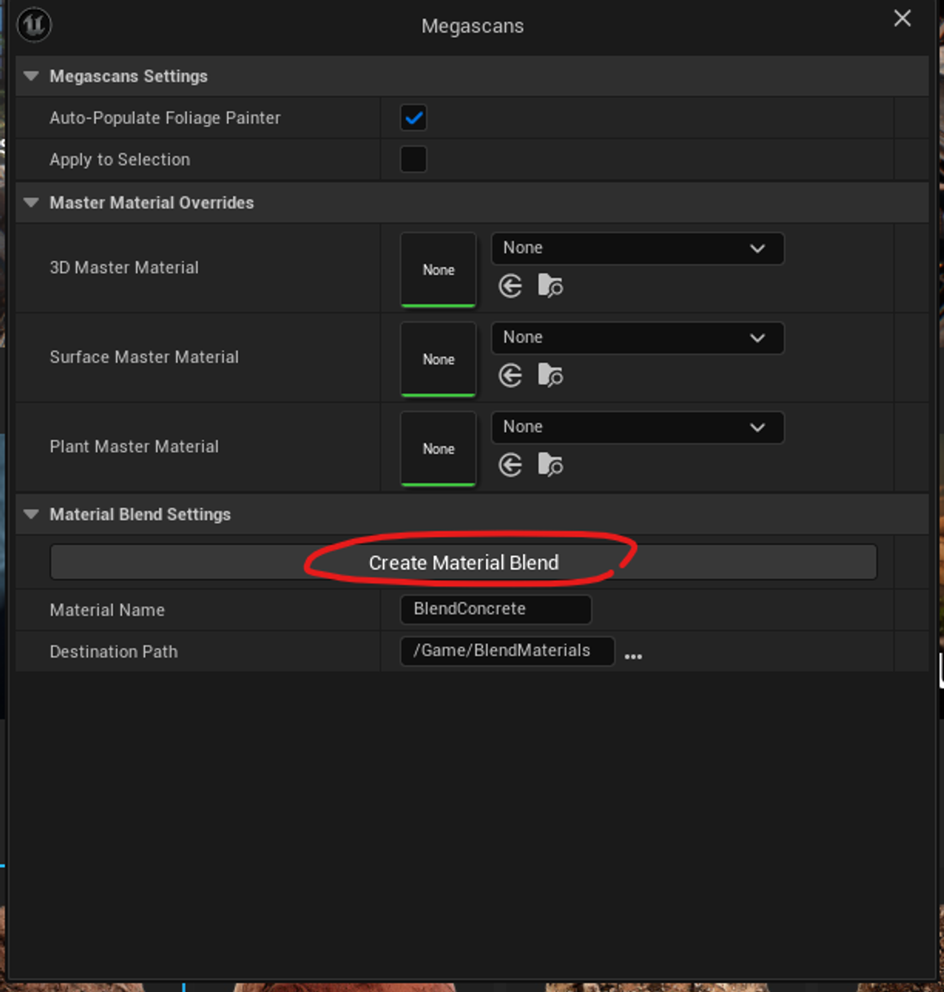The width and height of the screenshot is (944, 992).
Task: Edit the Material Name field BlendConcrete
Action: point(495,609)
